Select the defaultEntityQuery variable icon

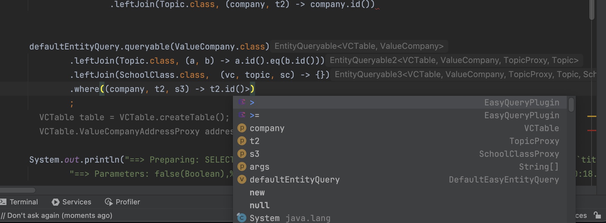(242, 179)
